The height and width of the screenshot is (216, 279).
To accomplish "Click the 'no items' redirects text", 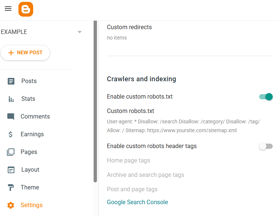I will point(117,38).
